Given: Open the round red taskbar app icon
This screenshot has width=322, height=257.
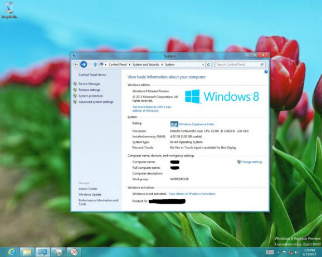Looking at the screenshot, I should [x=74, y=252].
